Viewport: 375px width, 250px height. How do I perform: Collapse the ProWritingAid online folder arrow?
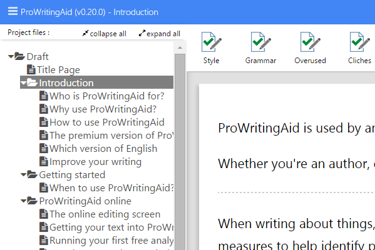pyautogui.click(x=23, y=201)
